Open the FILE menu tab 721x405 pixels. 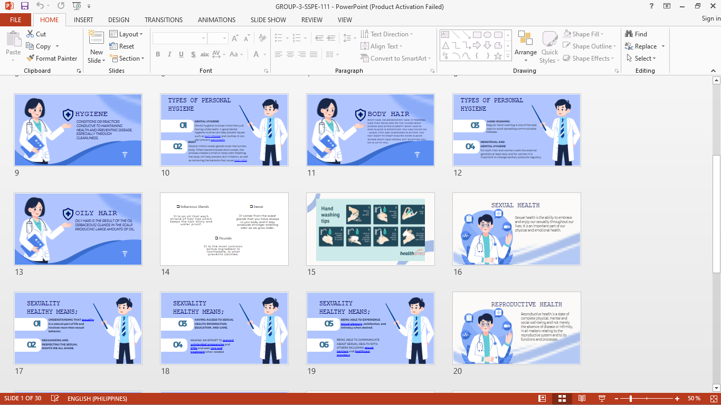click(16, 20)
